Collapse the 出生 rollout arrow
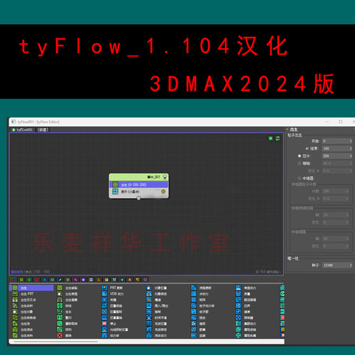 (288, 129)
